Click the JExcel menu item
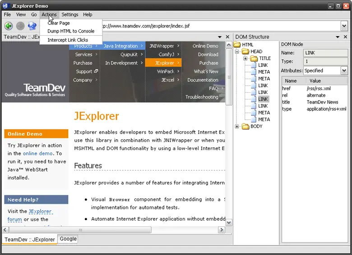Screen dimensions: 352x255 pyautogui.click(x=168, y=80)
